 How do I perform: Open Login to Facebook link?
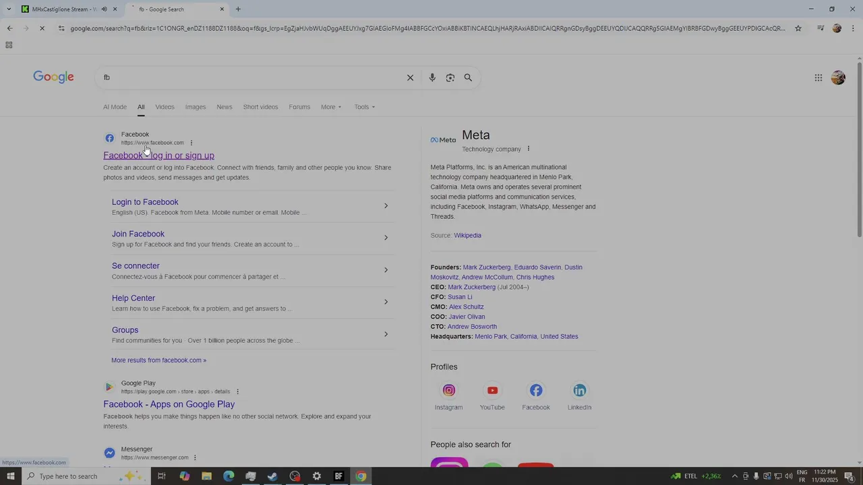(145, 202)
